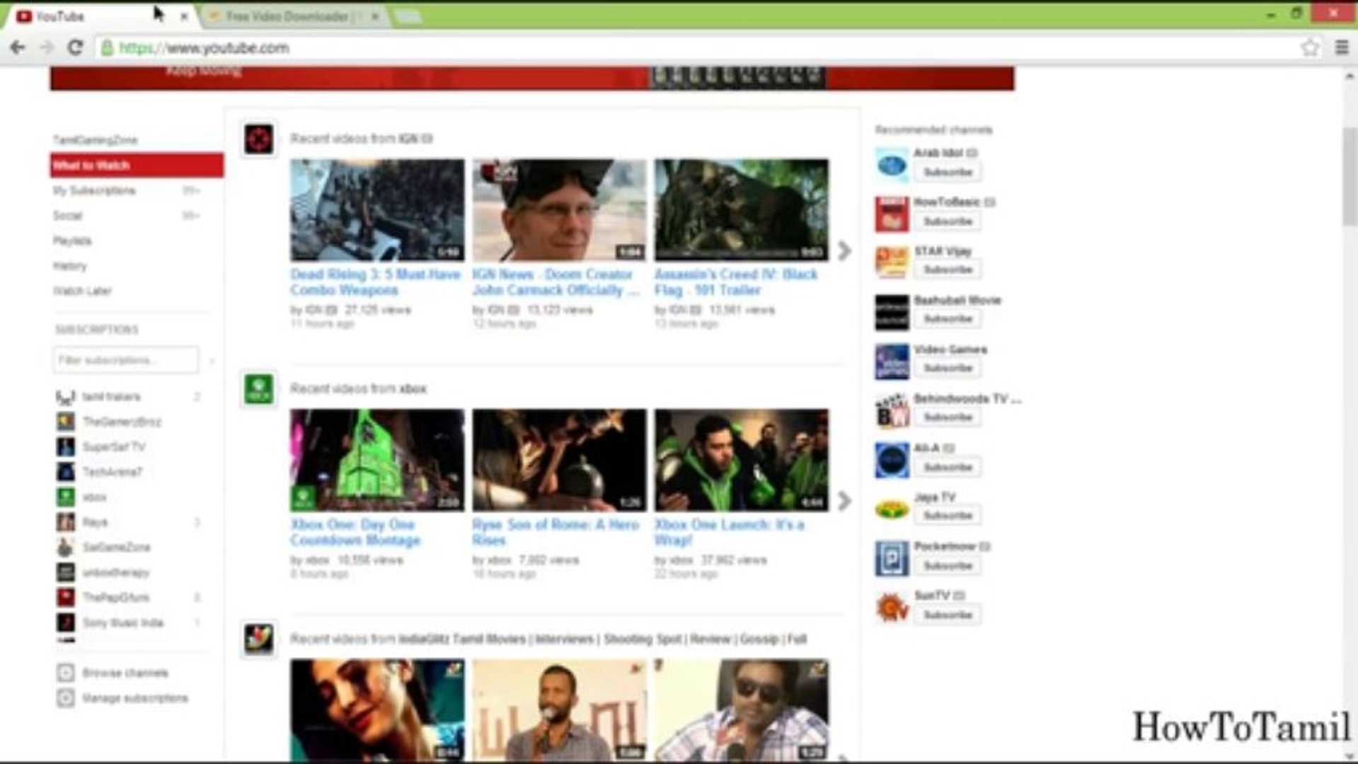This screenshot has height=764, width=1358.
Task: Click the Behindwoods TV channel icon
Action: [x=892, y=410]
